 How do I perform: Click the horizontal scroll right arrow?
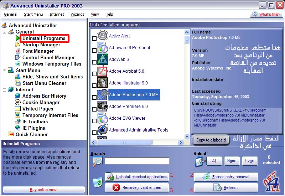(x=181, y=142)
